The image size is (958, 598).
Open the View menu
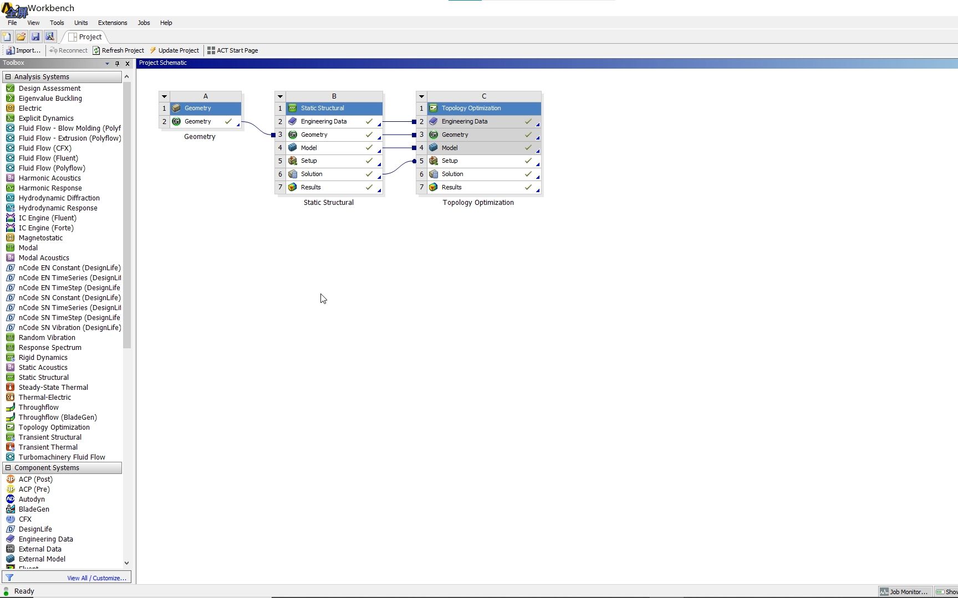[33, 23]
